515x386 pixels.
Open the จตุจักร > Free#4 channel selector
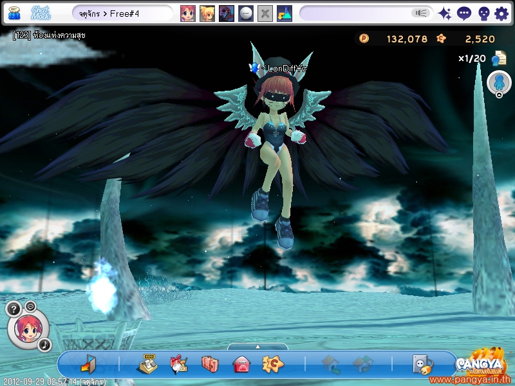122,14
